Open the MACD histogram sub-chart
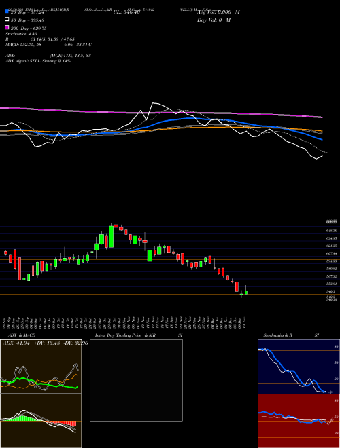The height and width of the screenshot is (448, 340). (x=41, y=421)
